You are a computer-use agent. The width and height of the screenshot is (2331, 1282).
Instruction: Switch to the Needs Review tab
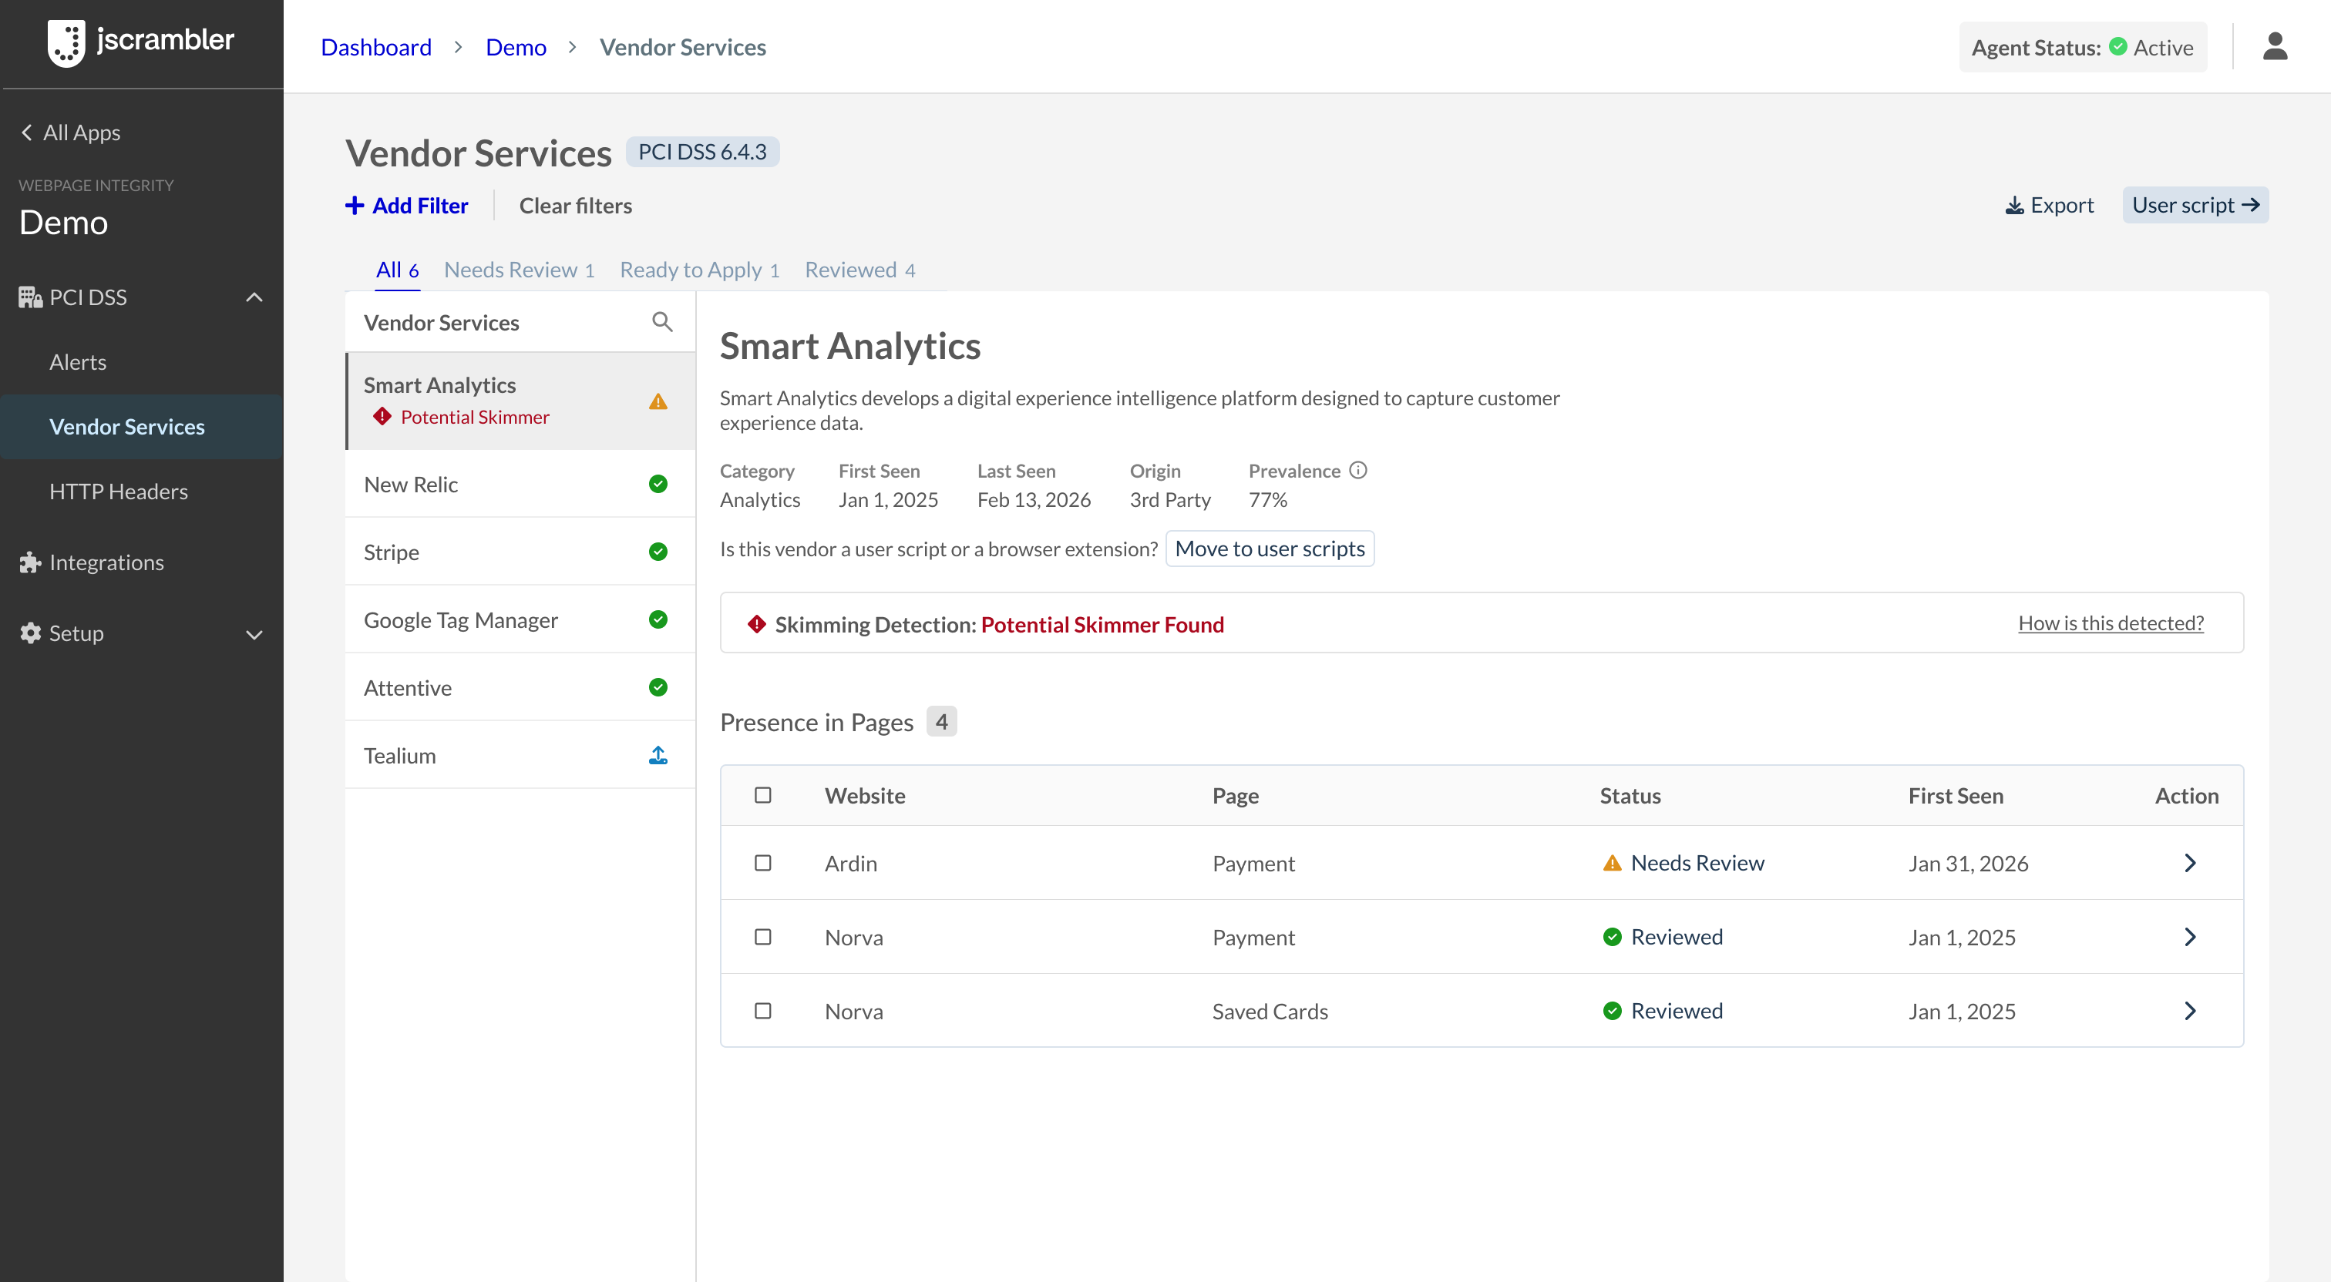(x=517, y=269)
